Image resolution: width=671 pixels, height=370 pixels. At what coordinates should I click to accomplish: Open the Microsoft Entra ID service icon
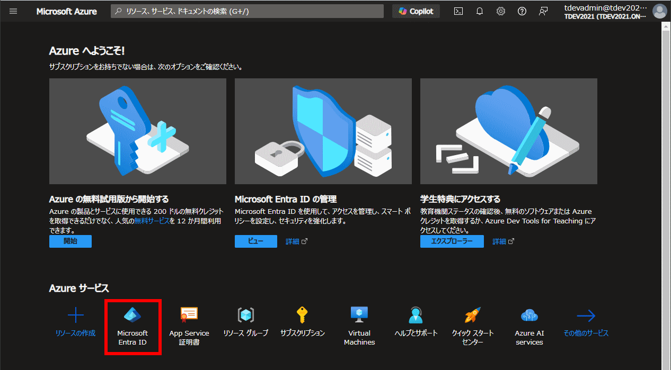133,315
